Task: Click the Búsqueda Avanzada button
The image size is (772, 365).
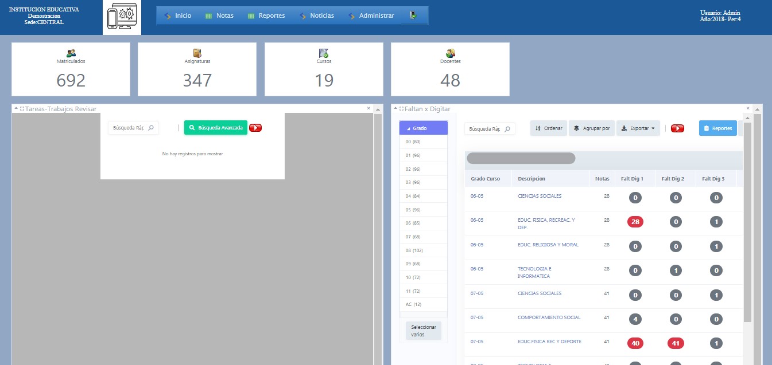Action: point(215,128)
